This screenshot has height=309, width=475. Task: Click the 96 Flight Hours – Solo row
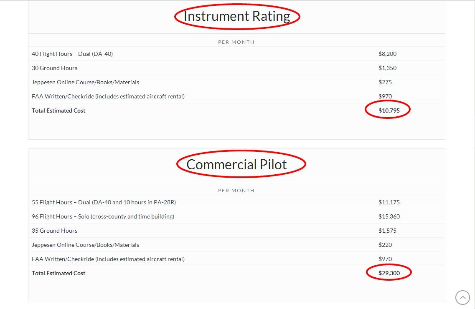click(x=103, y=216)
